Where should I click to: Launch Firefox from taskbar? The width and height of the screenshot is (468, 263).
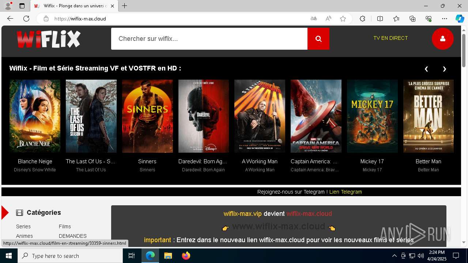tap(186, 256)
